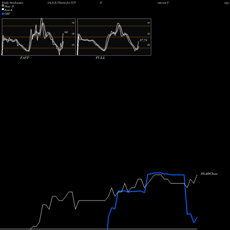Click the '80' axis label in FULL chart
Screen dimensions: 230x230
[149, 23]
